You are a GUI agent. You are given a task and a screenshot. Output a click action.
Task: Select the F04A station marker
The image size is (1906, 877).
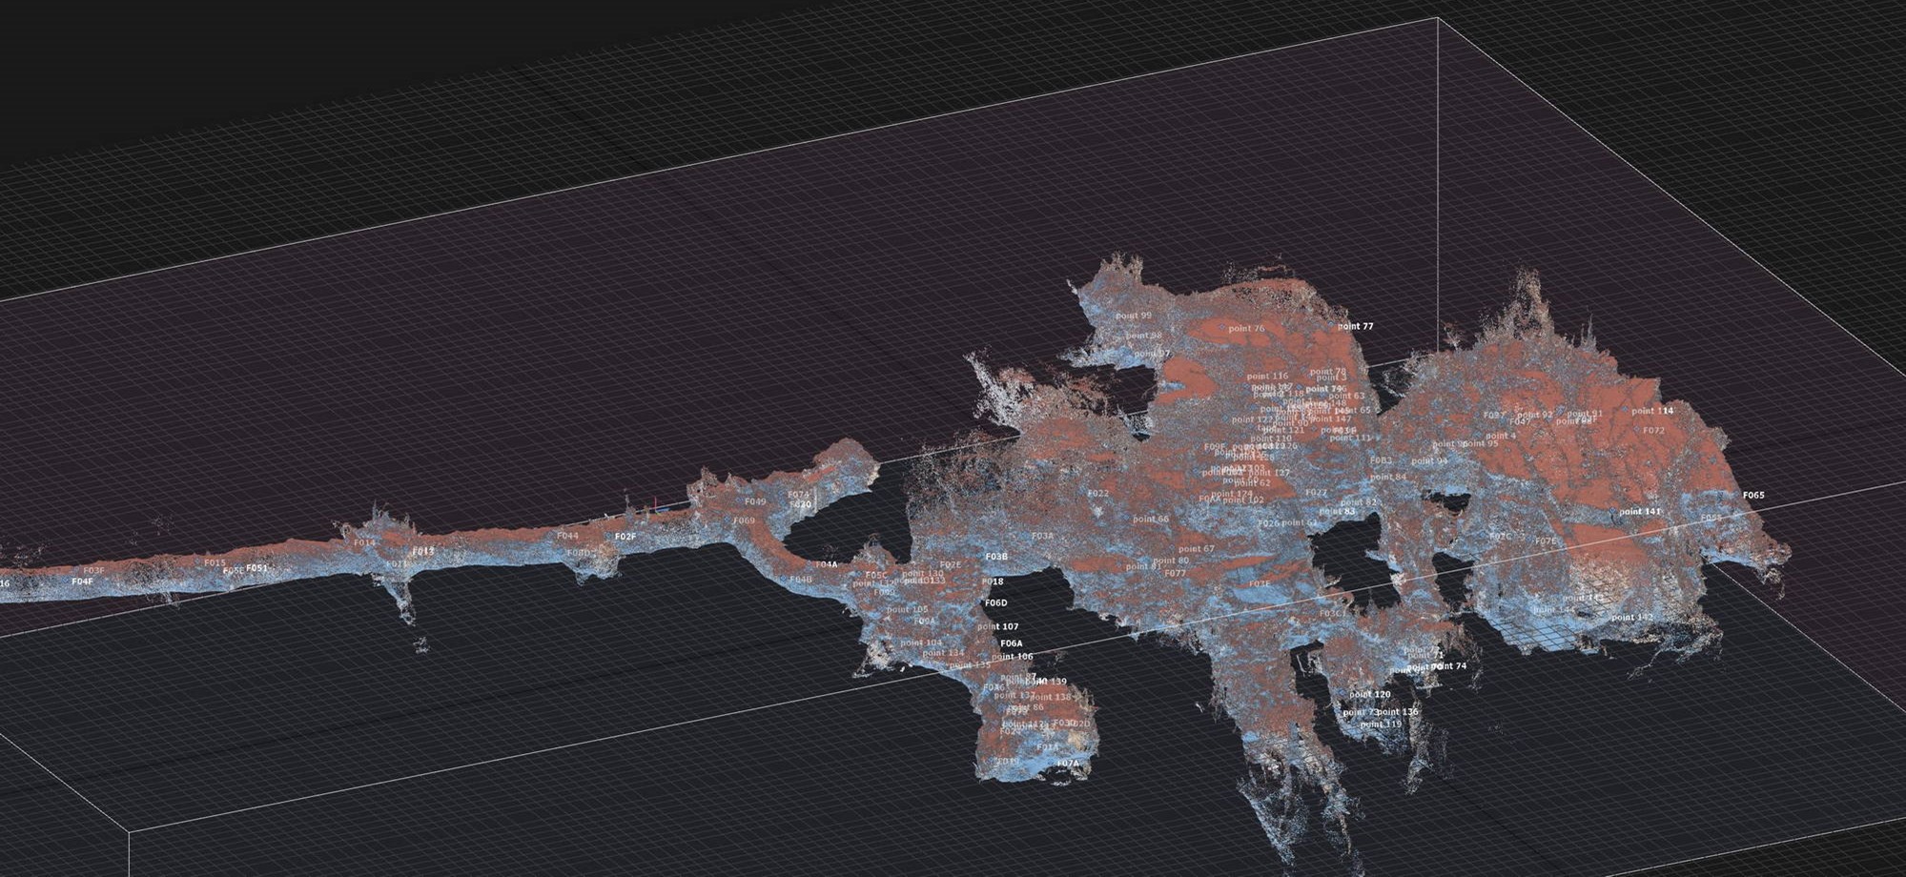tap(826, 565)
